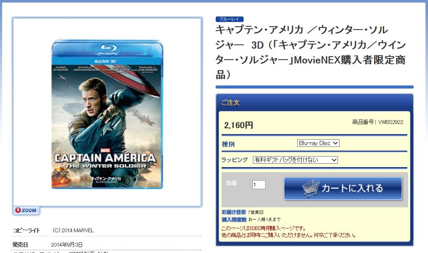Viewport: 428px width, 253px height.
Task: Open the ラッピング gift bag dropdown
Action: tap(295, 159)
